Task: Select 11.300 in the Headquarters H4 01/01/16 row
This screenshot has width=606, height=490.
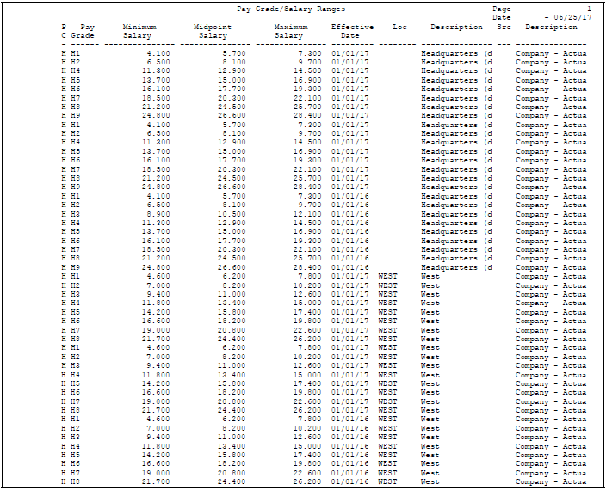Action: [x=156, y=223]
